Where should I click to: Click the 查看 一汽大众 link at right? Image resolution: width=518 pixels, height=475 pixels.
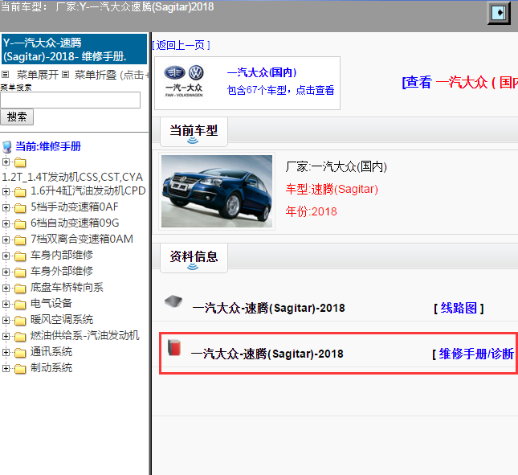(x=459, y=82)
